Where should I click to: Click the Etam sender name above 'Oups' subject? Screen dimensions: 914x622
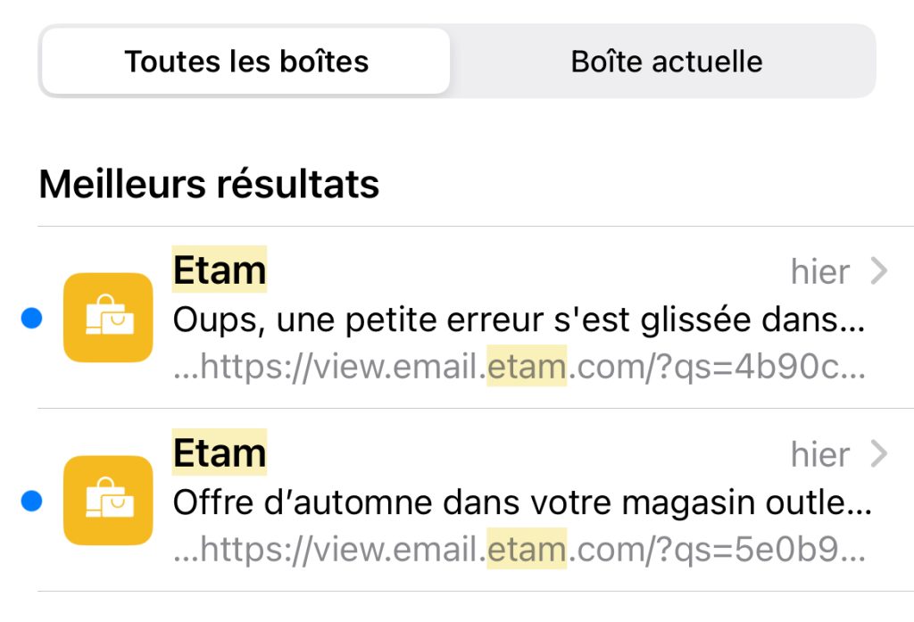220,270
